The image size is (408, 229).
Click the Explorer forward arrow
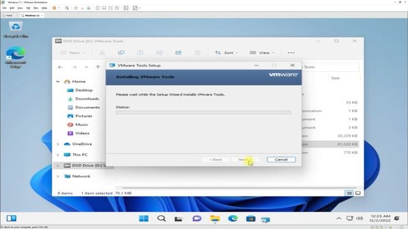74,67
